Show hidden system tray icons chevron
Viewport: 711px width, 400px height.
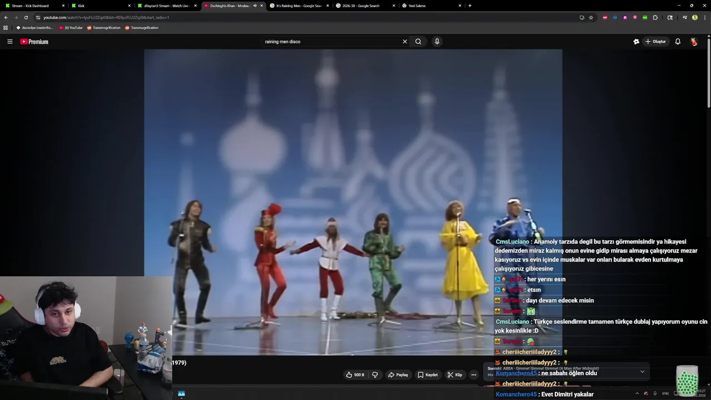tap(637, 393)
